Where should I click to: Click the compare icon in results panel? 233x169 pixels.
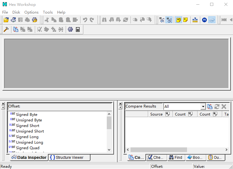210,107
